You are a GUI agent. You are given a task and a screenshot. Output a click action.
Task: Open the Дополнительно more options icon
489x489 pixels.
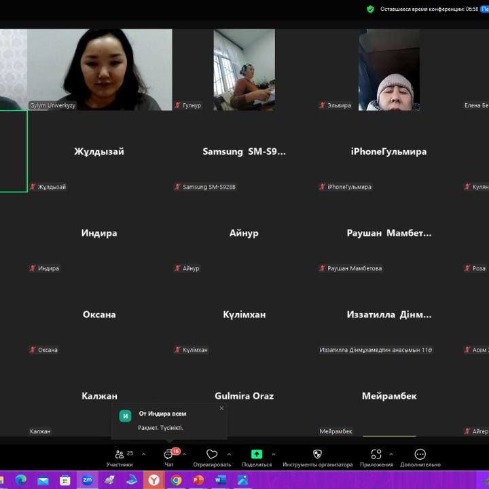tap(420, 454)
